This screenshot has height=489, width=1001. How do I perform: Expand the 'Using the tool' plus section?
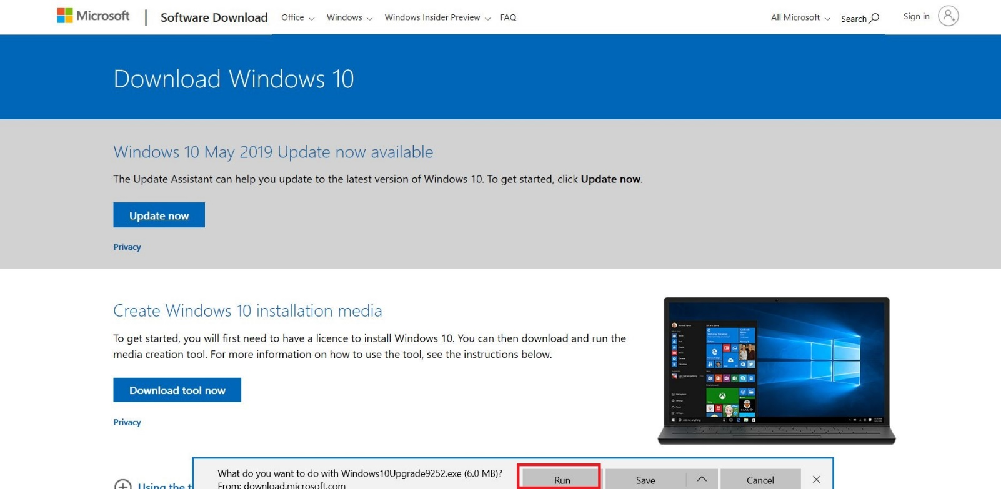[x=123, y=485]
